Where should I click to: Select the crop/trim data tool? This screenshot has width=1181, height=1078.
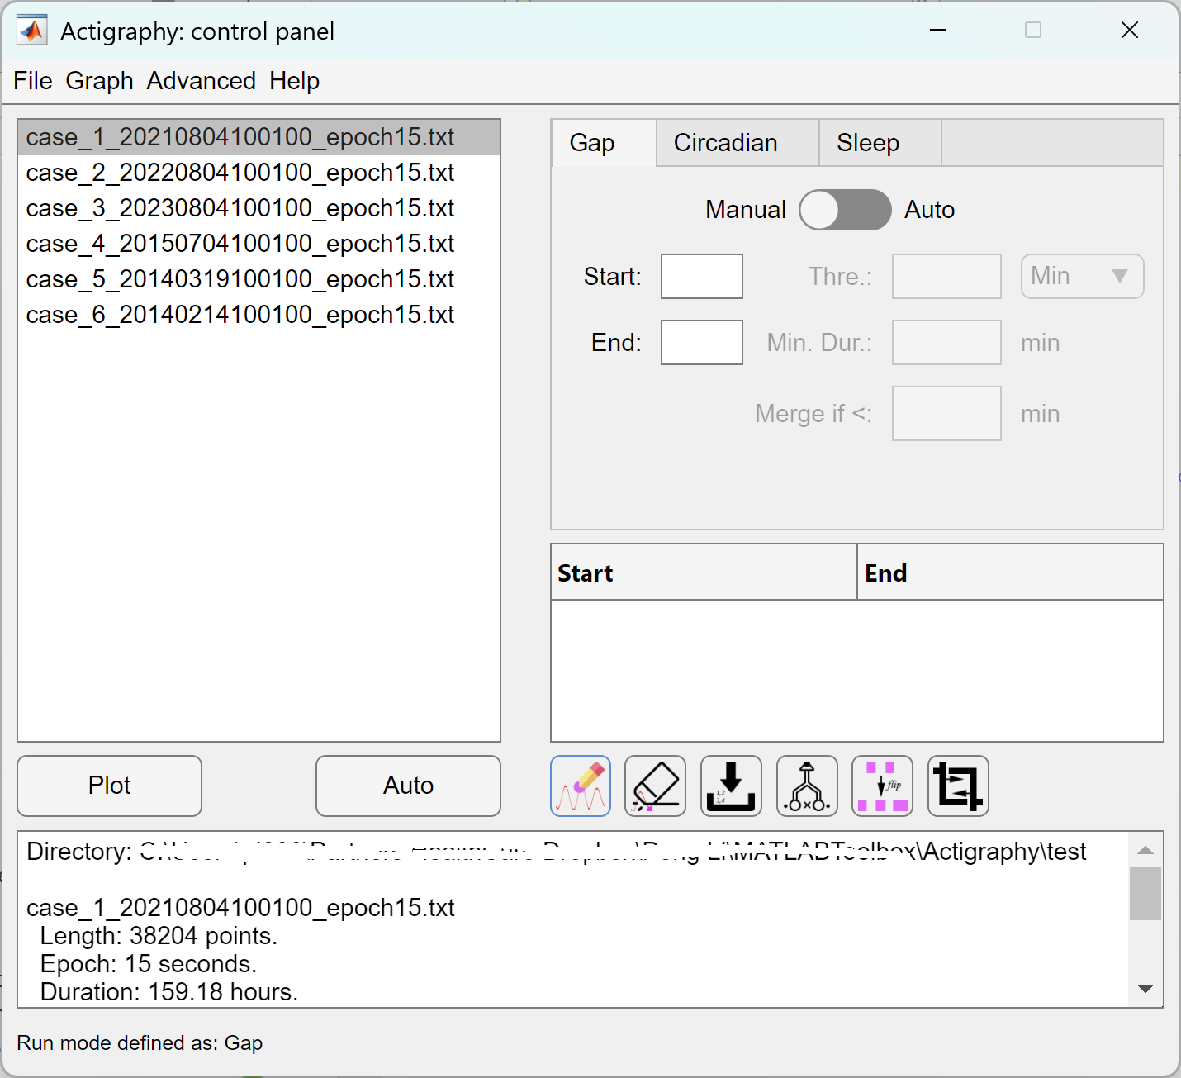pyautogui.click(x=957, y=786)
